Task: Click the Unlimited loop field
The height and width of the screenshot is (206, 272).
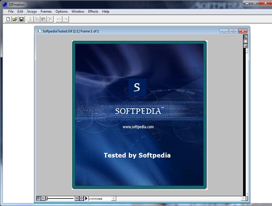Action: (100, 199)
